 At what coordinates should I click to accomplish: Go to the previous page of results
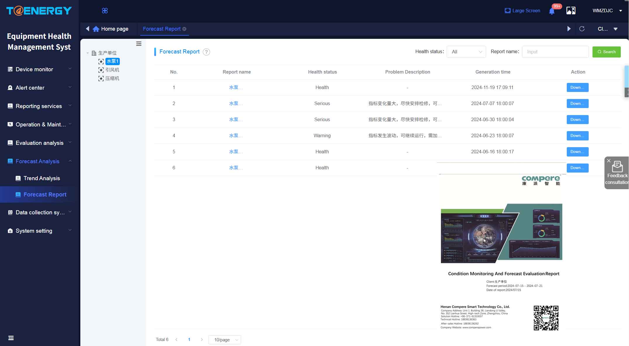pos(176,339)
